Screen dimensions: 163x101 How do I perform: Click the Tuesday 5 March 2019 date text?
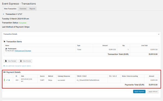[x=15, y=19]
